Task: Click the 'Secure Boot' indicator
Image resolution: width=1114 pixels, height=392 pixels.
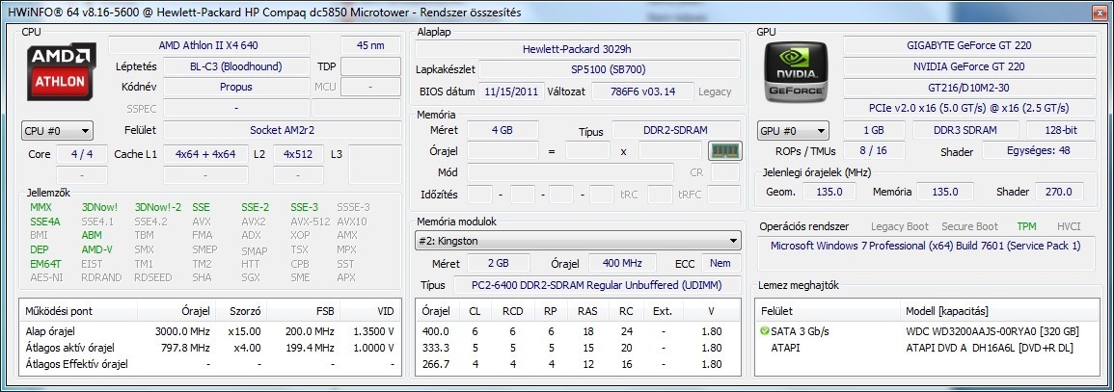Action: point(969,227)
